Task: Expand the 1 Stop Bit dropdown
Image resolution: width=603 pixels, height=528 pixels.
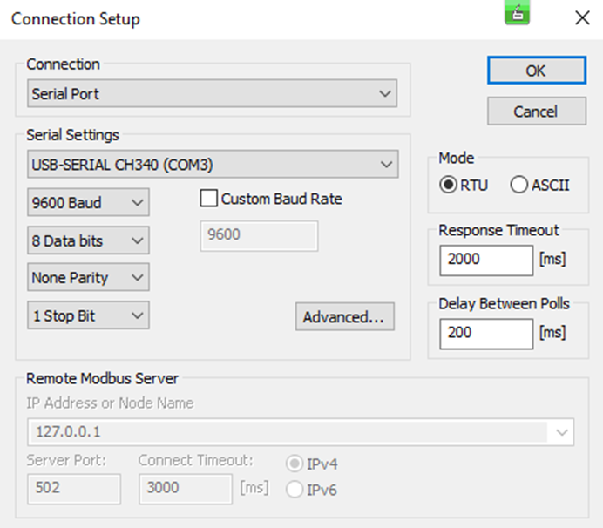Action: point(88,315)
